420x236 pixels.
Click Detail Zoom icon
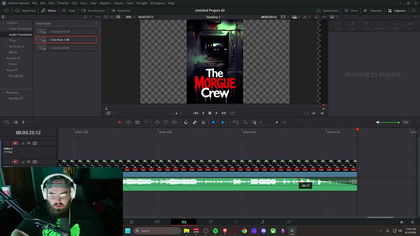[245, 122]
